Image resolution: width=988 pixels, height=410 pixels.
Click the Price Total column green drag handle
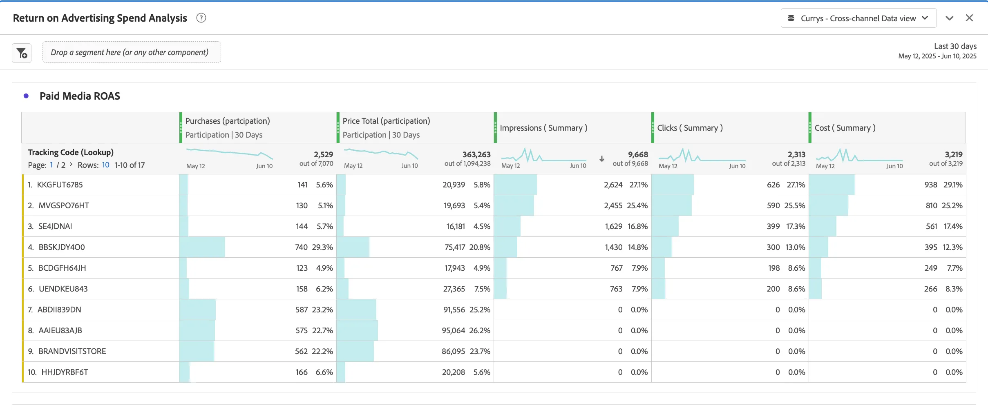click(x=338, y=127)
